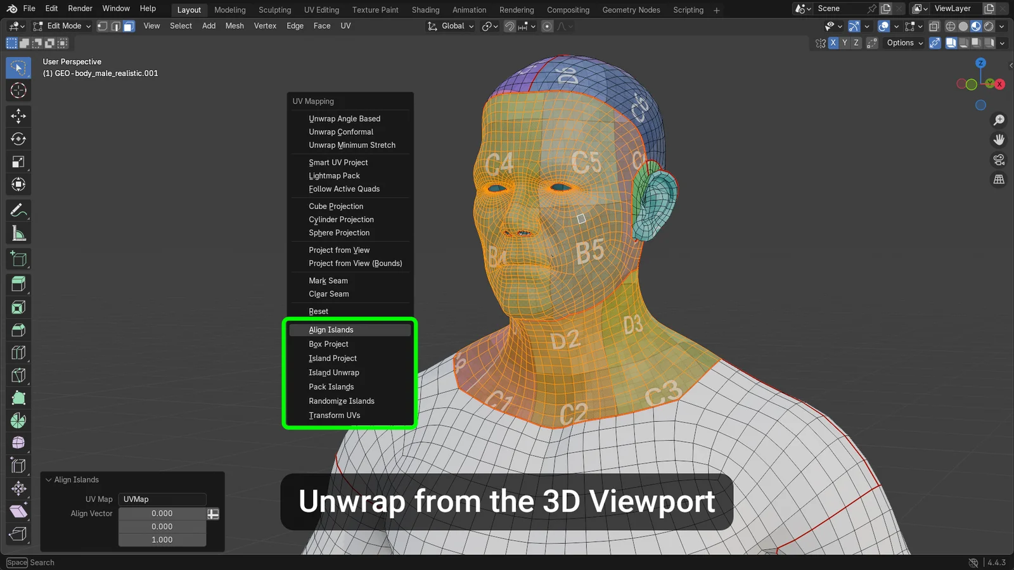The image size is (1014, 570).
Task: Activate the Rotate tool
Action: coord(18,139)
